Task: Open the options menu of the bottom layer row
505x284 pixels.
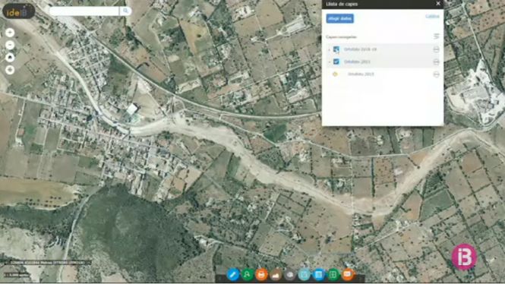Action: [x=436, y=74]
